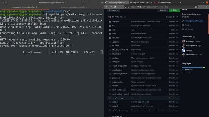This screenshot has width=209, height=117.
Task: Click PJ-Finlay avatar in commit header
Action: 110,17
